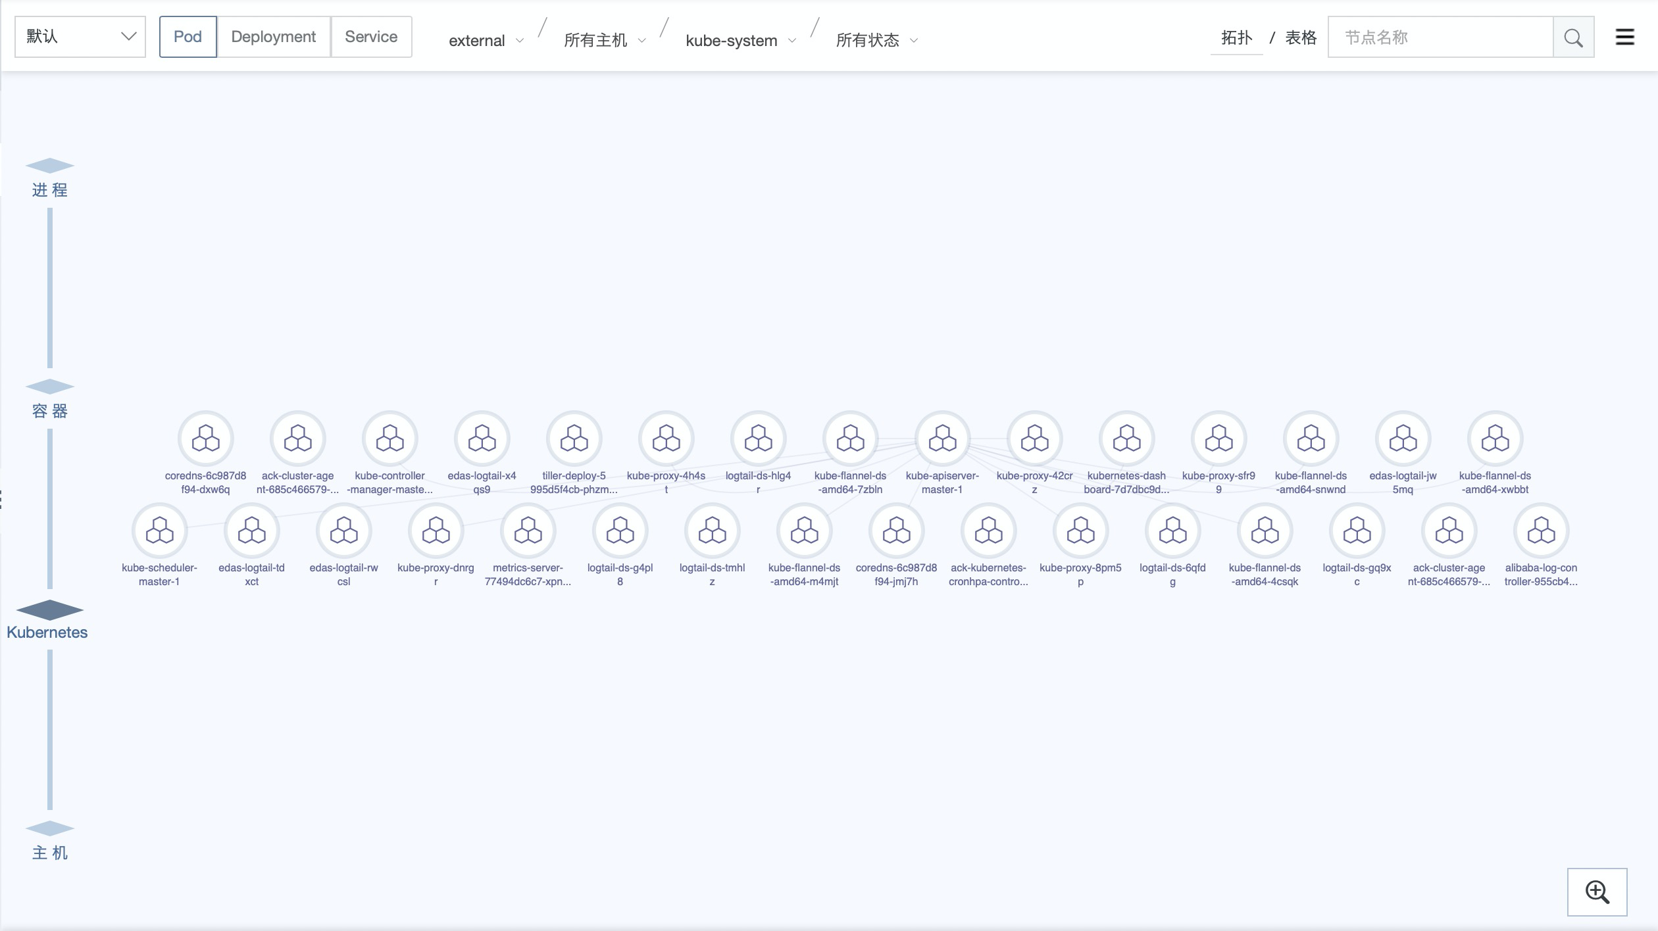Click the zoom-in magnifier button
The height and width of the screenshot is (931, 1658).
point(1597,892)
